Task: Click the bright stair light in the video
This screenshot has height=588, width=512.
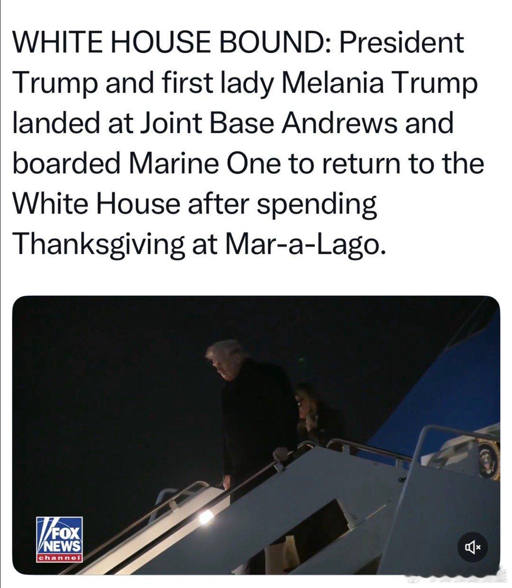Action: tap(205, 518)
